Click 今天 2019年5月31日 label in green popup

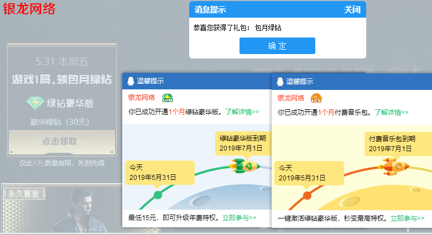pyautogui.click(x=160, y=173)
